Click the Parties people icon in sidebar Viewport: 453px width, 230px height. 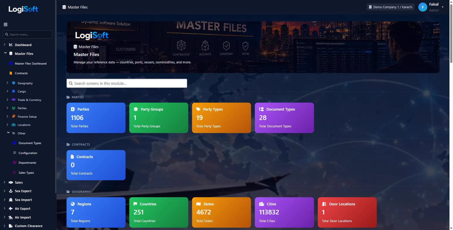pyautogui.click(x=13, y=108)
